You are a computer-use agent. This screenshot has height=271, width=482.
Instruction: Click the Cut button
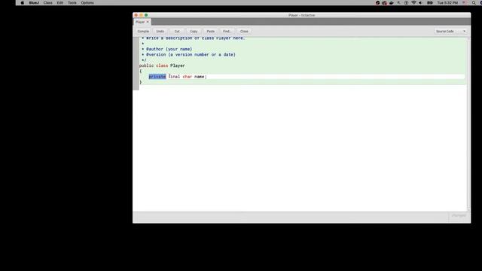[177, 32]
